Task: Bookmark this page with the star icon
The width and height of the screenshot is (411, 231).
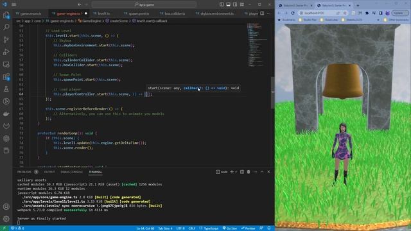Action: 345,13
